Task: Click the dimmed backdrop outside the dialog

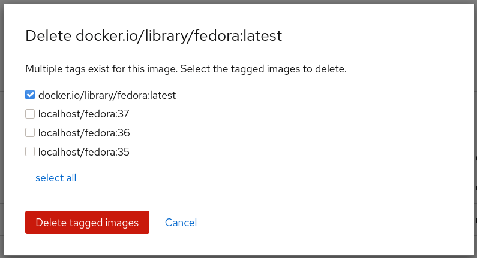Action: coord(2,129)
